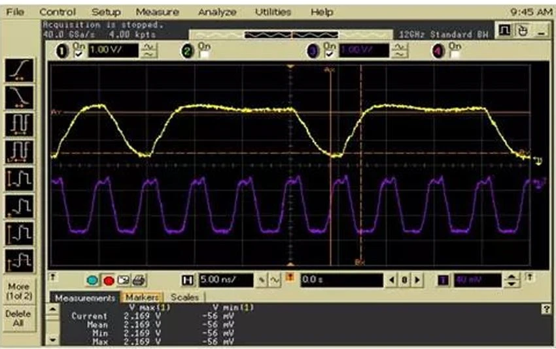
Task: Switch to the Scales tab
Action: [x=184, y=297]
